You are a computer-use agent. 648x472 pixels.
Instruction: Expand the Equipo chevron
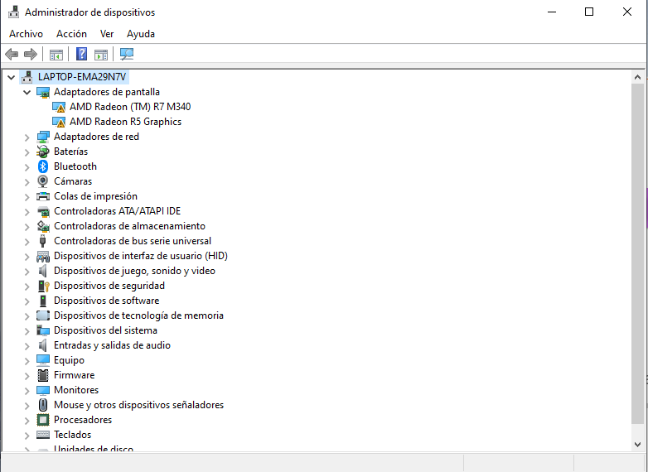pyautogui.click(x=27, y=360)
